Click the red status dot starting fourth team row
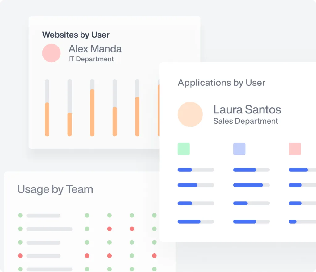Screen dimensions: 316x272 (x=20, y=256)
